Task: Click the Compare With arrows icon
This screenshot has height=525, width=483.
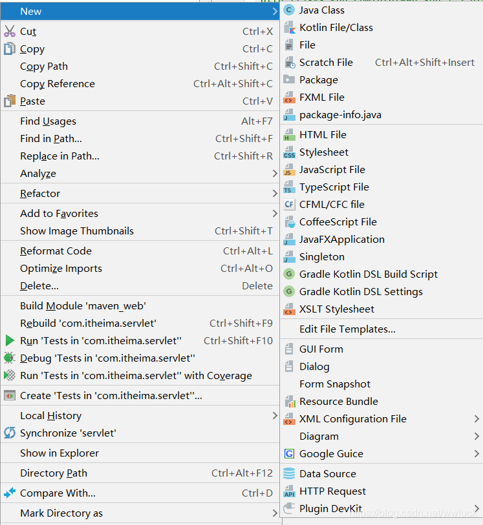Action: tap(10, 493)
